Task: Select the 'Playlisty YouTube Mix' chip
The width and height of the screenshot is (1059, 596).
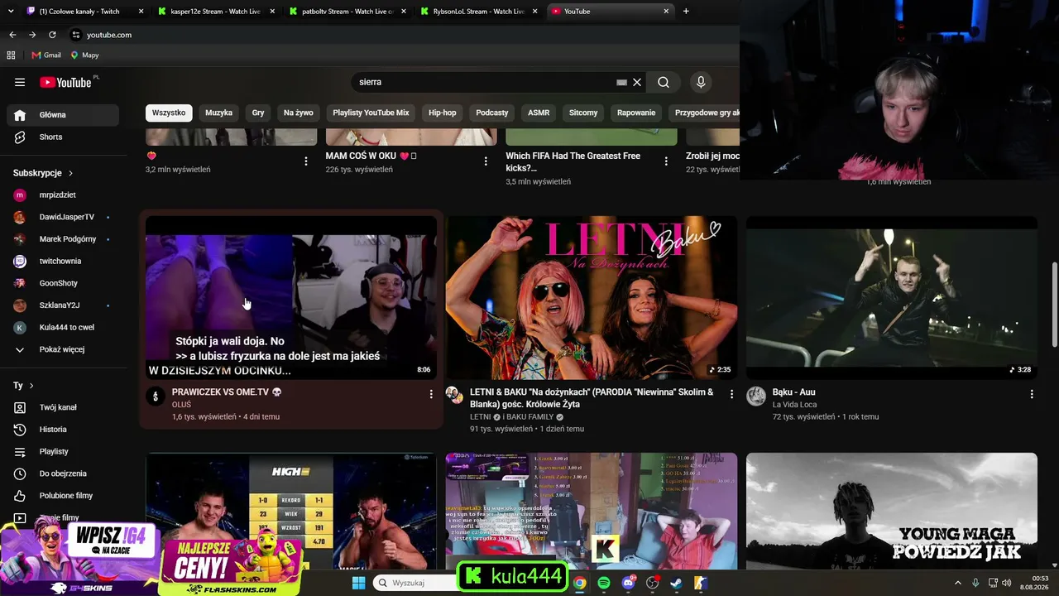Action: [371, 113]
